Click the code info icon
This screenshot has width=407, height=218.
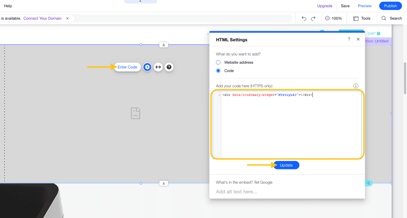coord(356,86)
